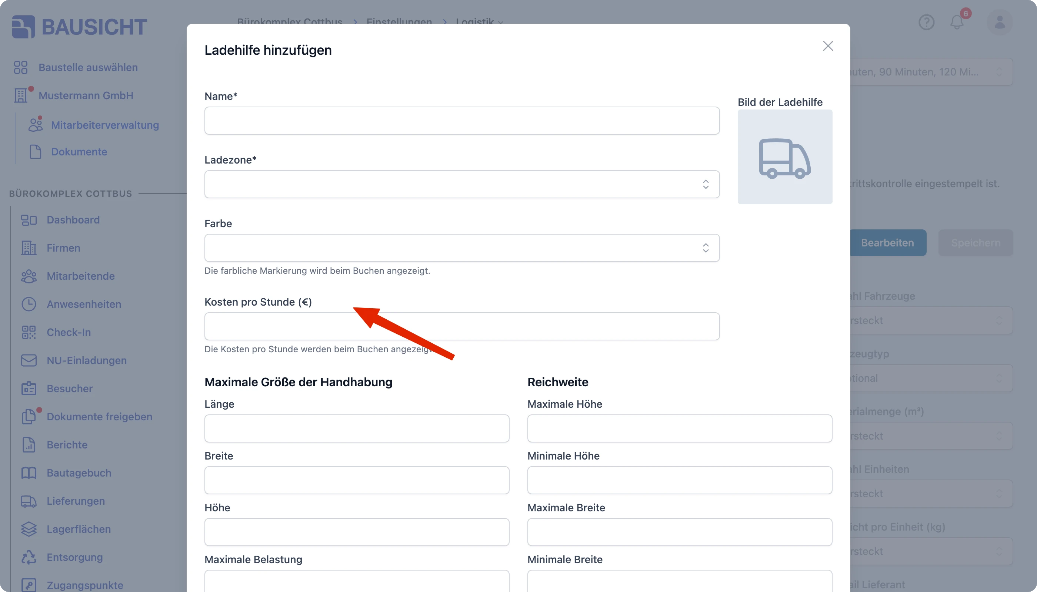Click the Höhe input field

tap(357, 532)
